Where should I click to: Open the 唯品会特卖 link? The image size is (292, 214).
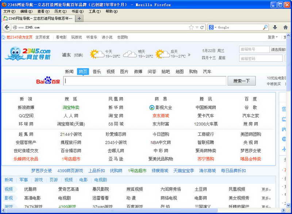251,159
